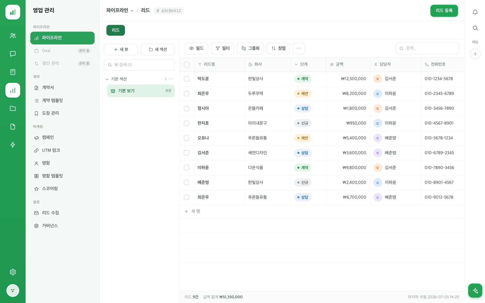485x303 pixels.
Task: Open the more options ellipsis in toolbar
Action: [x=299, y=48]
